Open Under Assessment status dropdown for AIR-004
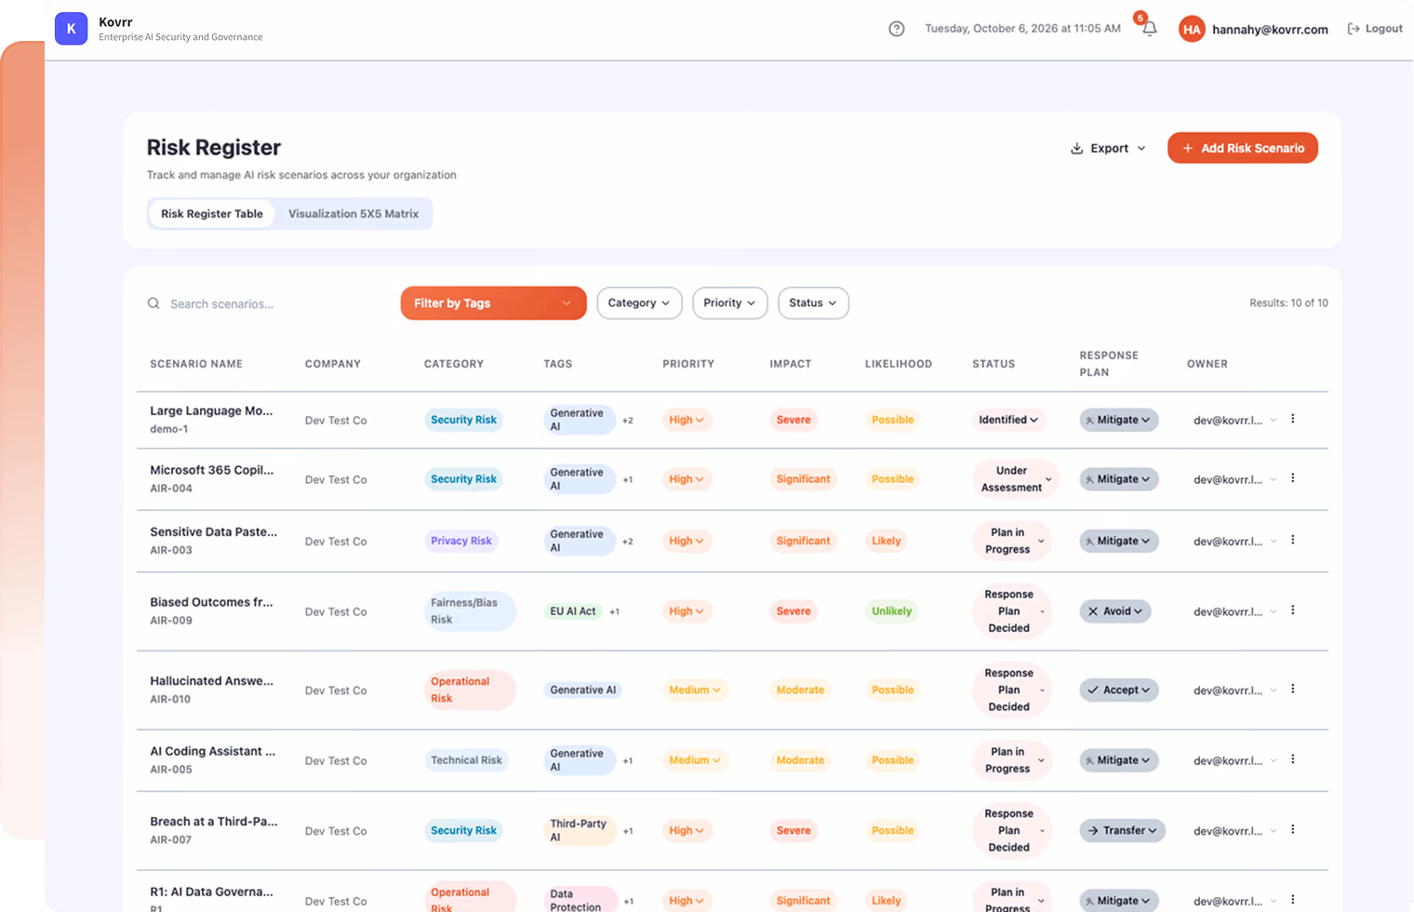The height and width of the screenshot is (912, 1414). tap(1015, 479)
